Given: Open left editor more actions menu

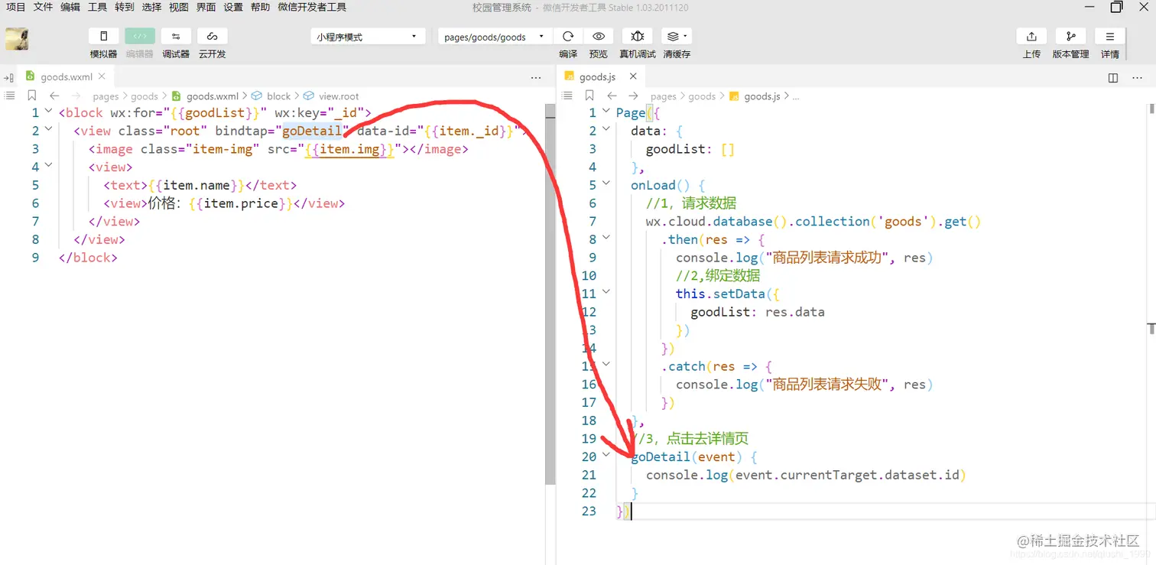Looking at the screenshot, I should (536, 77).
